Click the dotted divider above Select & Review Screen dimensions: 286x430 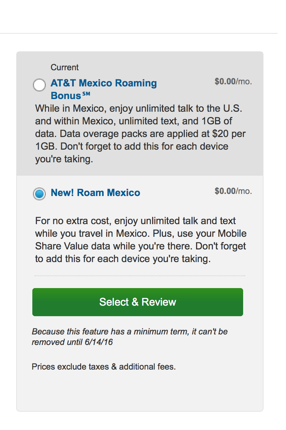coord(139,276)
